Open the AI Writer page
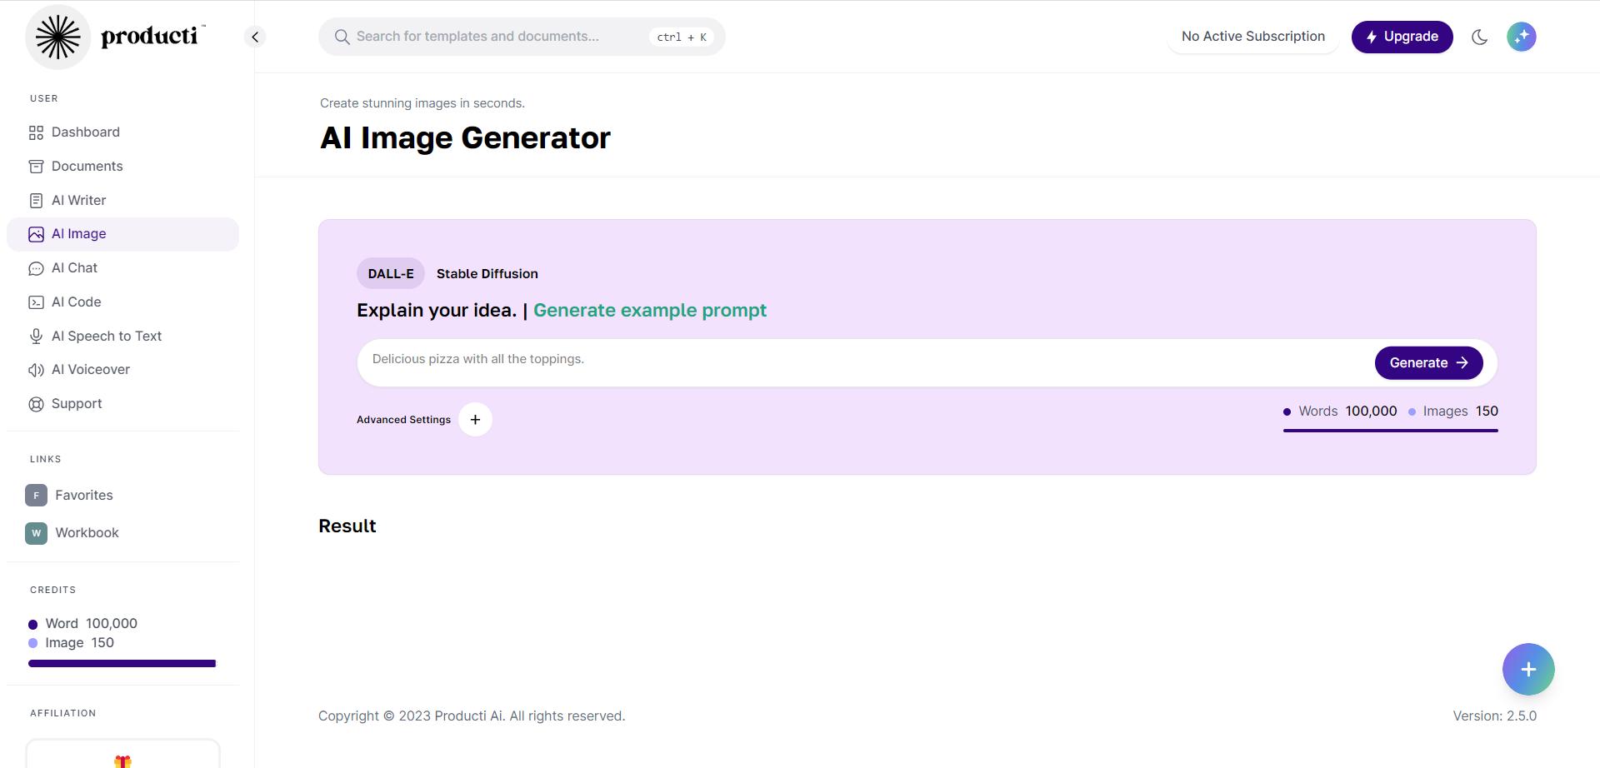Screen dimensions: 1600x768 [x=78, y=201]
